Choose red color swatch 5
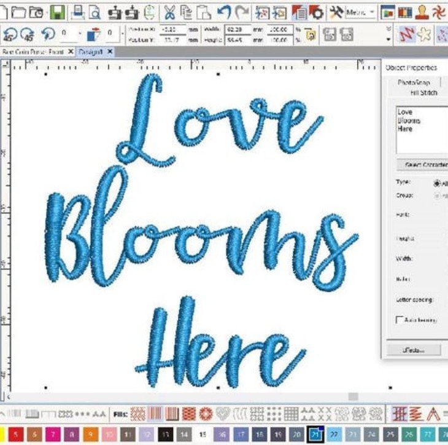448x445 pixels. pos(16,435)
